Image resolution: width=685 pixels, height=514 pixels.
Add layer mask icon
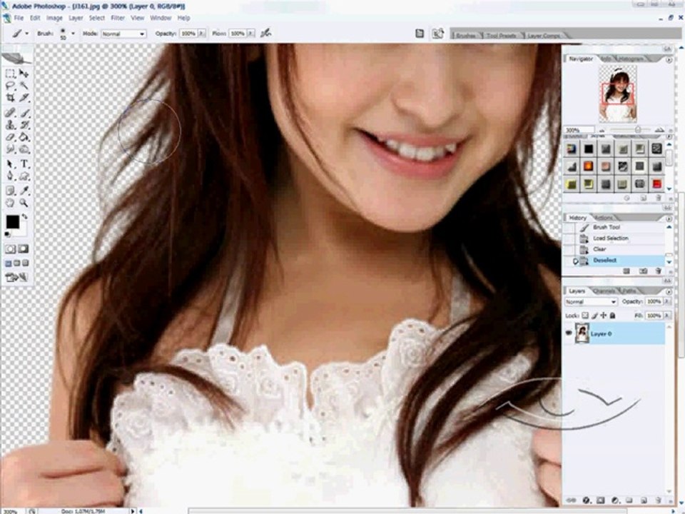point(600,500)
